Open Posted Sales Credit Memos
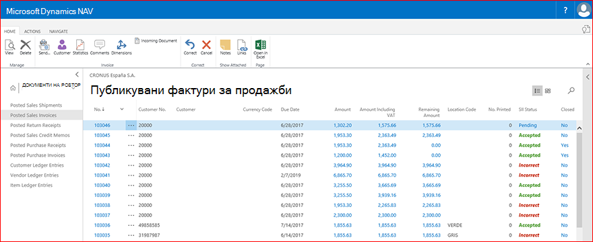Image resolution: width=593 pixels, height=242 pixels. pos(40,135)
